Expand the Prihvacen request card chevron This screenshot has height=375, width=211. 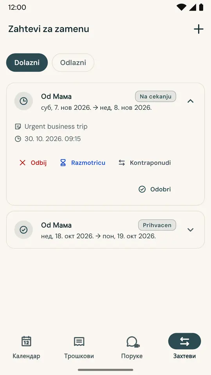[x=190, y=230]
